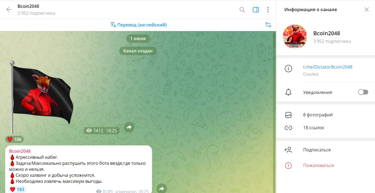Screen dimensions: 375x193
Task: Click the 183 heart reaction
Action: point(17,189)
